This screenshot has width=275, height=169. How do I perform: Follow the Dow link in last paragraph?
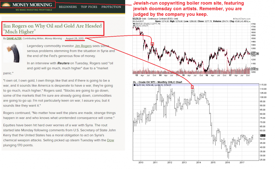pyautogui.click(x=110, y=140)
